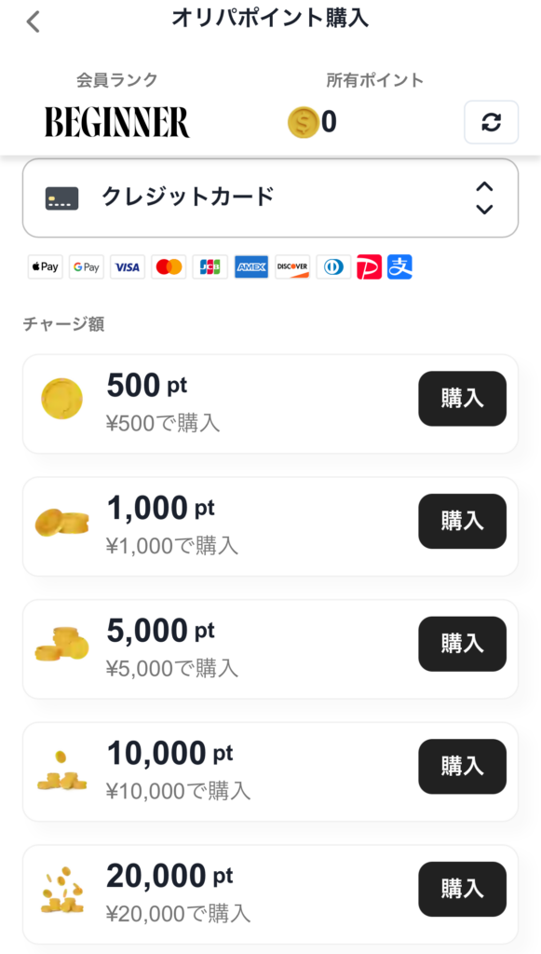Screen dimensions: 541x954
Task: Click the gold coin beside owned points
Action: 304,122
